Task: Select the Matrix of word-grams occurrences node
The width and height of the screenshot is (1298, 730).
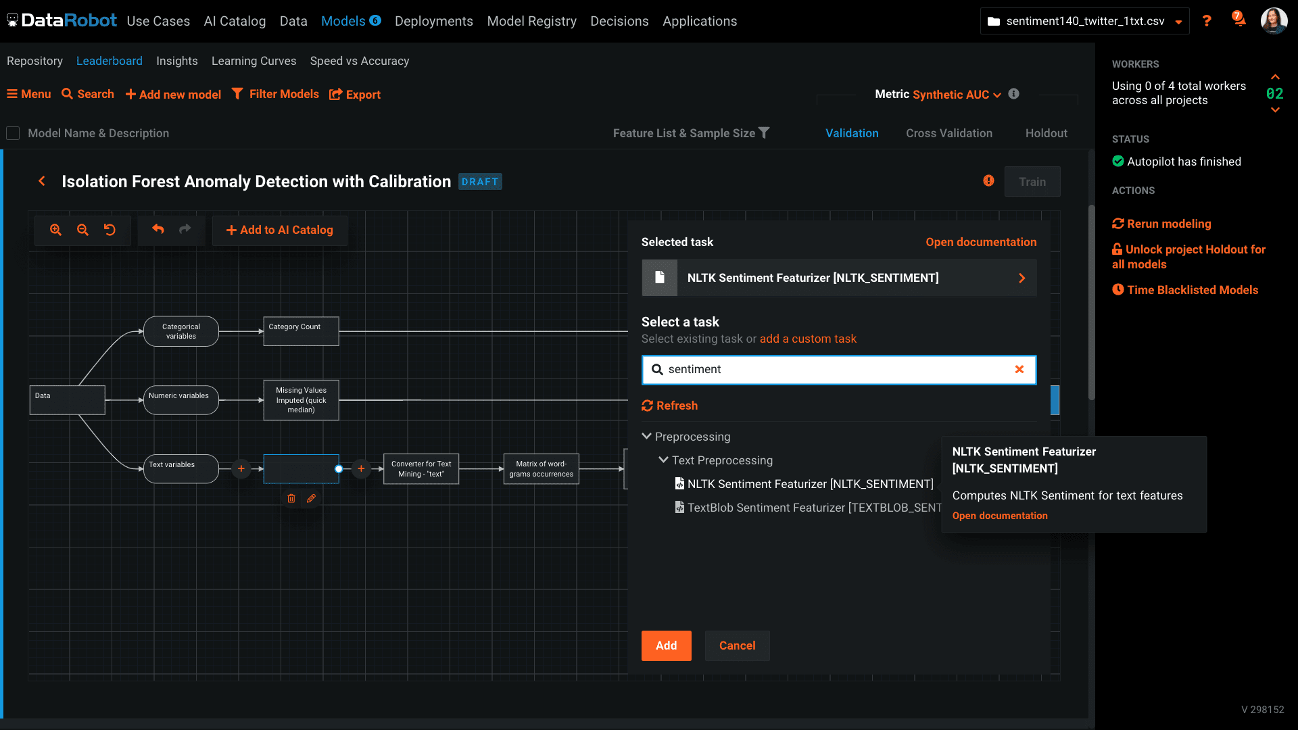Action: [x=542, y=468]
